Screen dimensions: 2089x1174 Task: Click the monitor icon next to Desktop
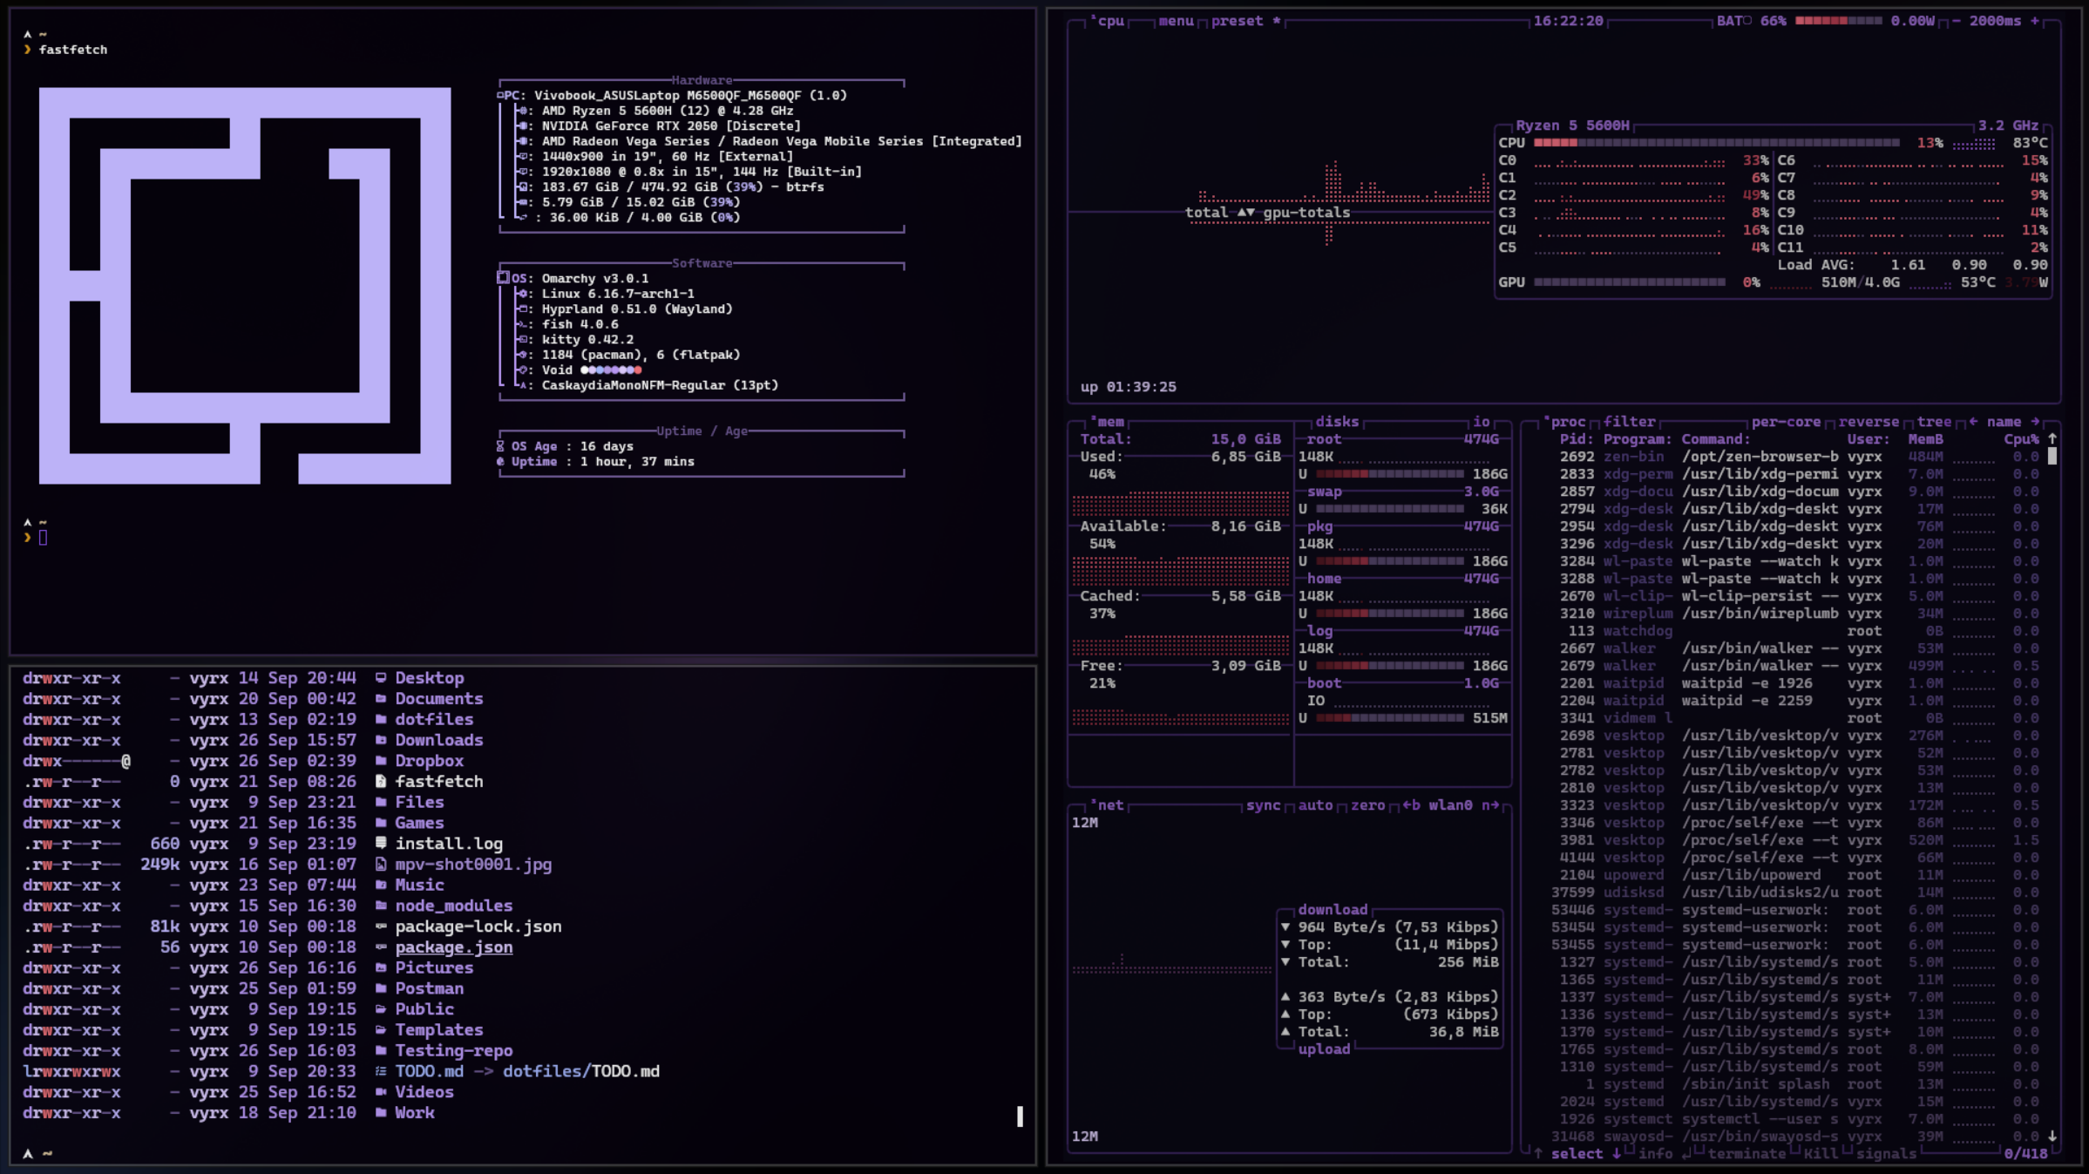(382, 677)
